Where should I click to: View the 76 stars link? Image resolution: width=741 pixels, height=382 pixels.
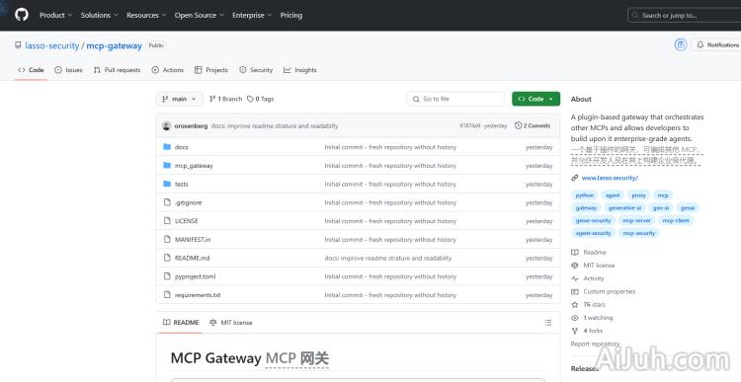588,305
